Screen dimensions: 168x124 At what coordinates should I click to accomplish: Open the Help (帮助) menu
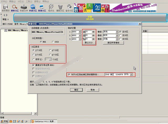tap(46, 2)
